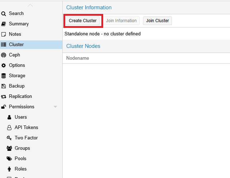The height and width of the screenshot is (178, 230).
Task: Click the Summary book icon
Action: click(x=4, y=24)
